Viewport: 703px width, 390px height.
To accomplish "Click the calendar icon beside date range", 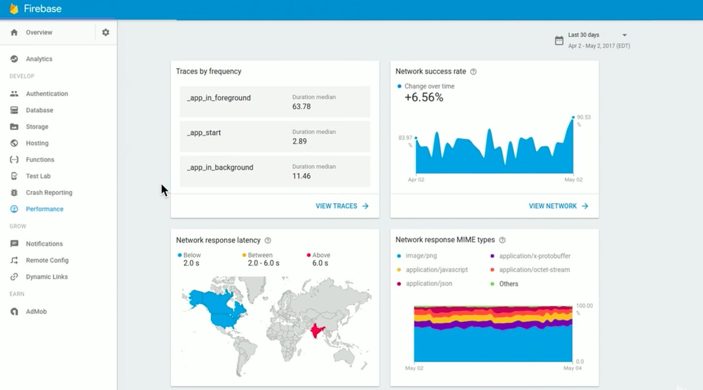I will 559,40.
